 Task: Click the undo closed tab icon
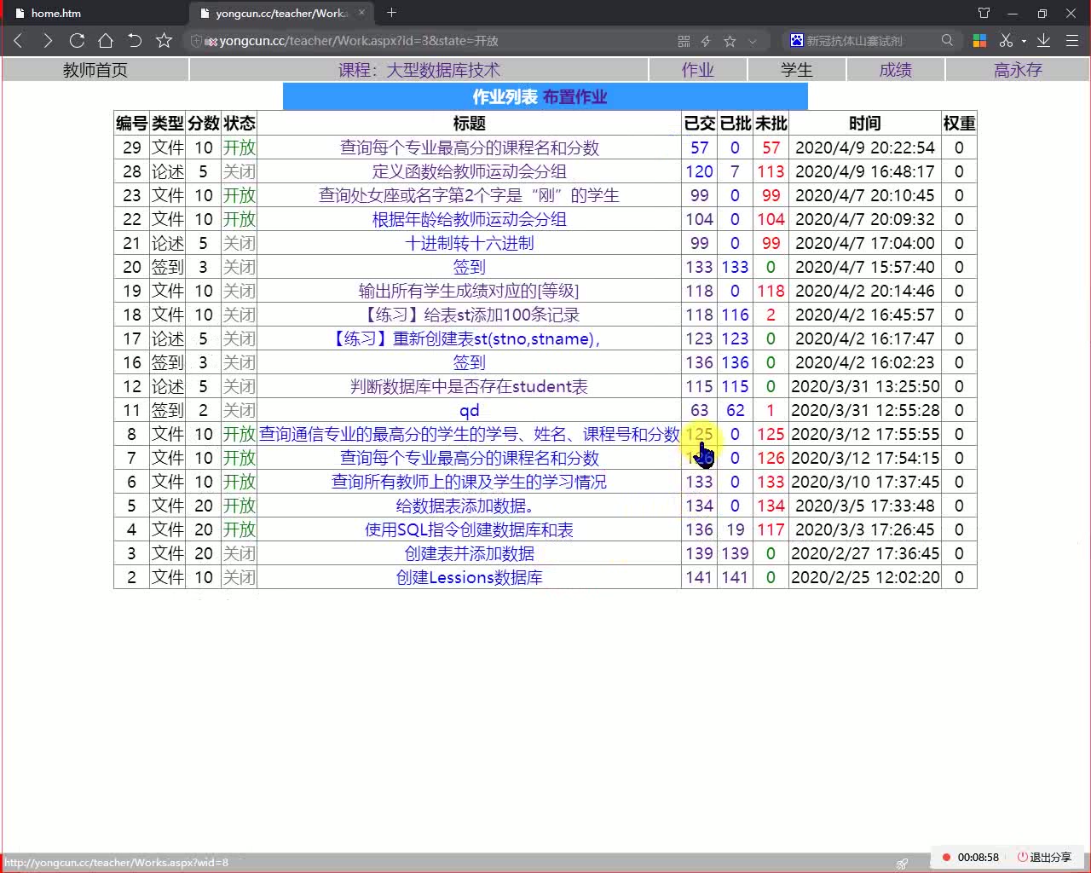135,40
